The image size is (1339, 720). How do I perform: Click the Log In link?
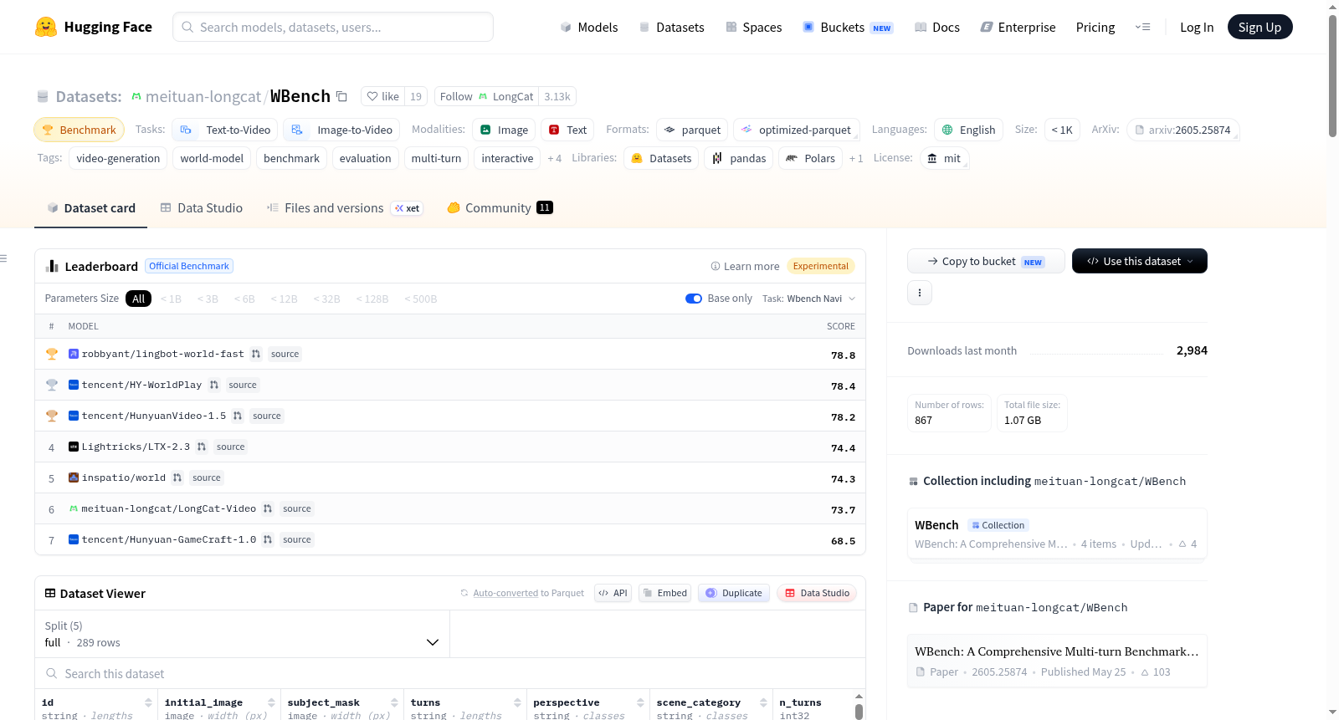(x=1197, y=27)
